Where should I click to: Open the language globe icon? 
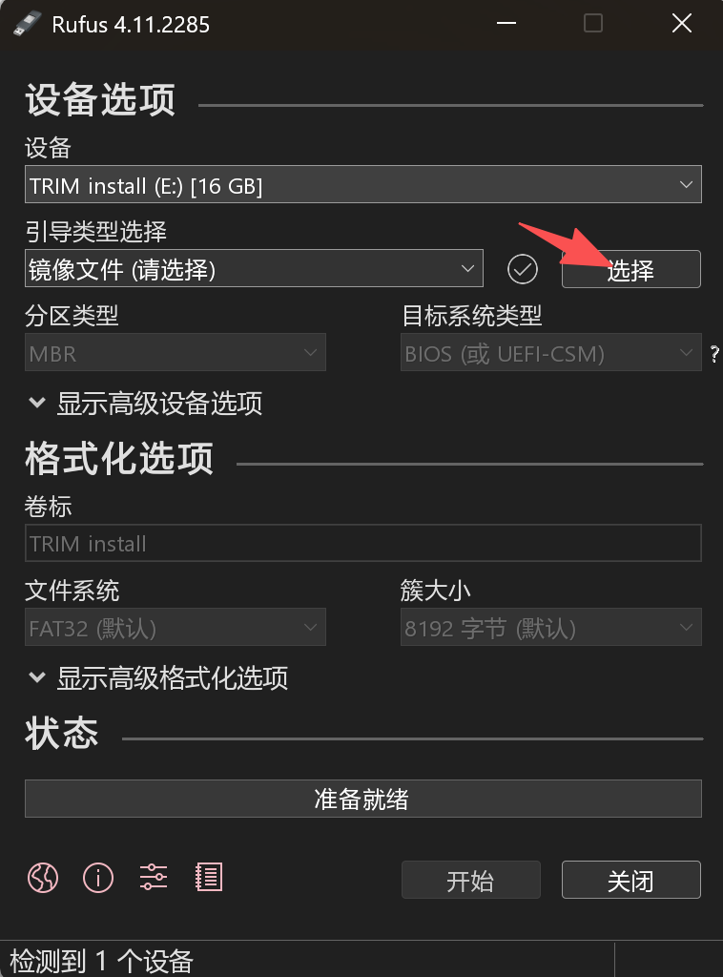point(43,878)
